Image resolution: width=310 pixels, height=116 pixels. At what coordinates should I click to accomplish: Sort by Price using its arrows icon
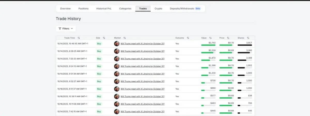coord(228,38)
